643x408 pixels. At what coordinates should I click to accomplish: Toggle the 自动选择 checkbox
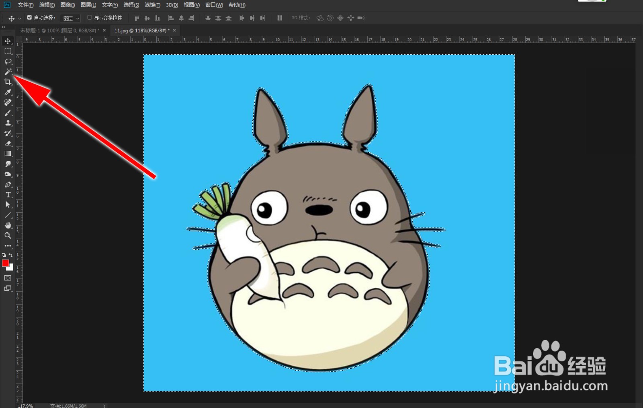(x=29, y=18)
